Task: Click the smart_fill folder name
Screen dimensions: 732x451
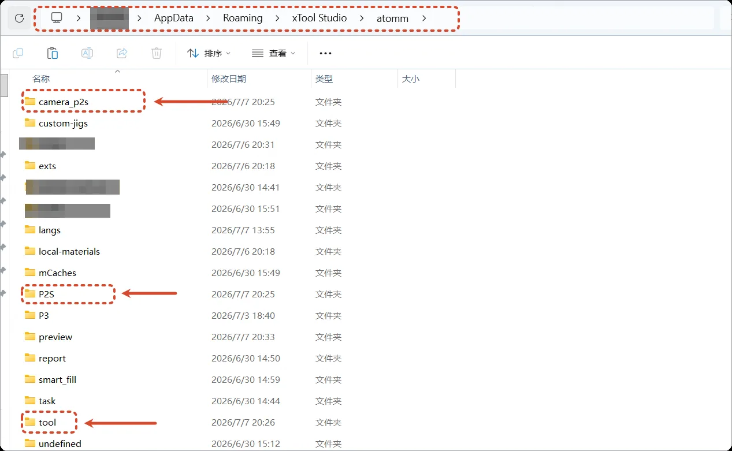Action: point(58,380)
